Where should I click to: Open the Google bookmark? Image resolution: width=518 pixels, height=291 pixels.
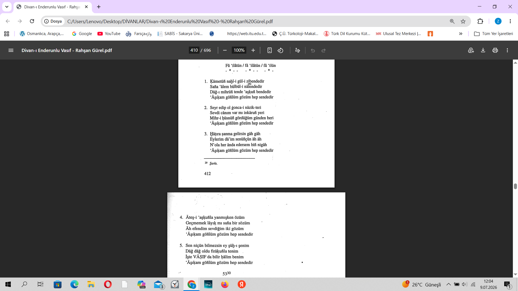tap(82, 34)
